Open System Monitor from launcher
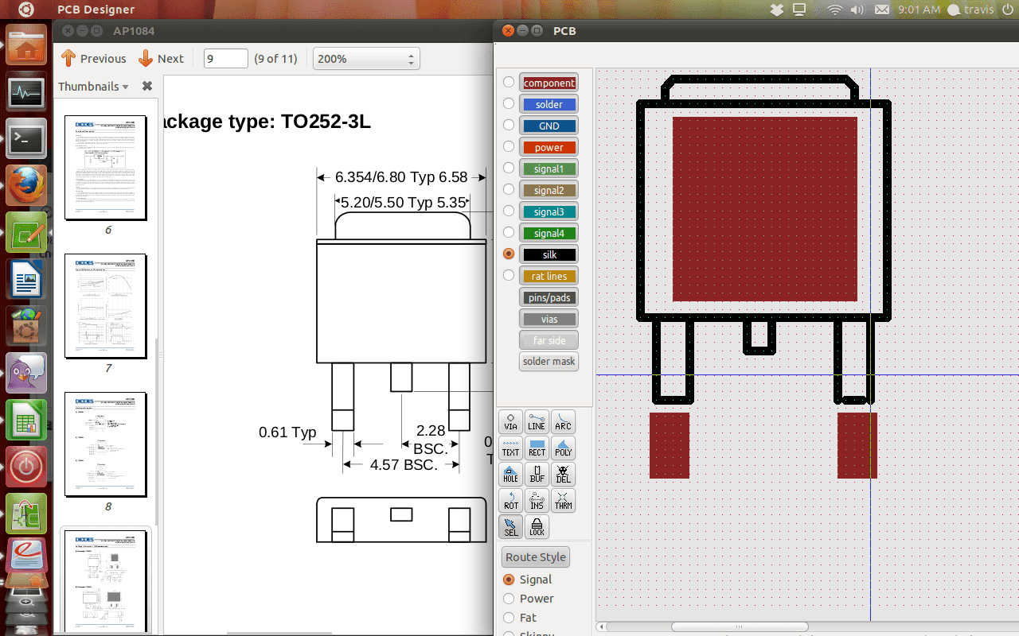The image size is (1019, 636). click(x=26, y=91)
